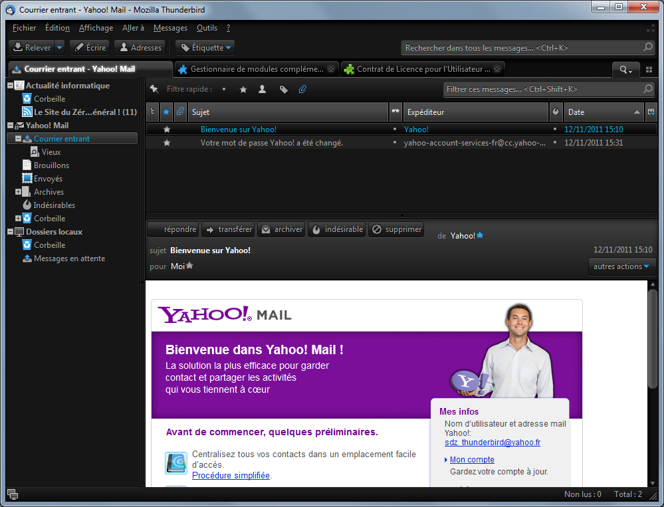This screenshot has height=507, width=664.
Task: Star the Bienvenue sur Yahoo! message
Action: [167, 130]
